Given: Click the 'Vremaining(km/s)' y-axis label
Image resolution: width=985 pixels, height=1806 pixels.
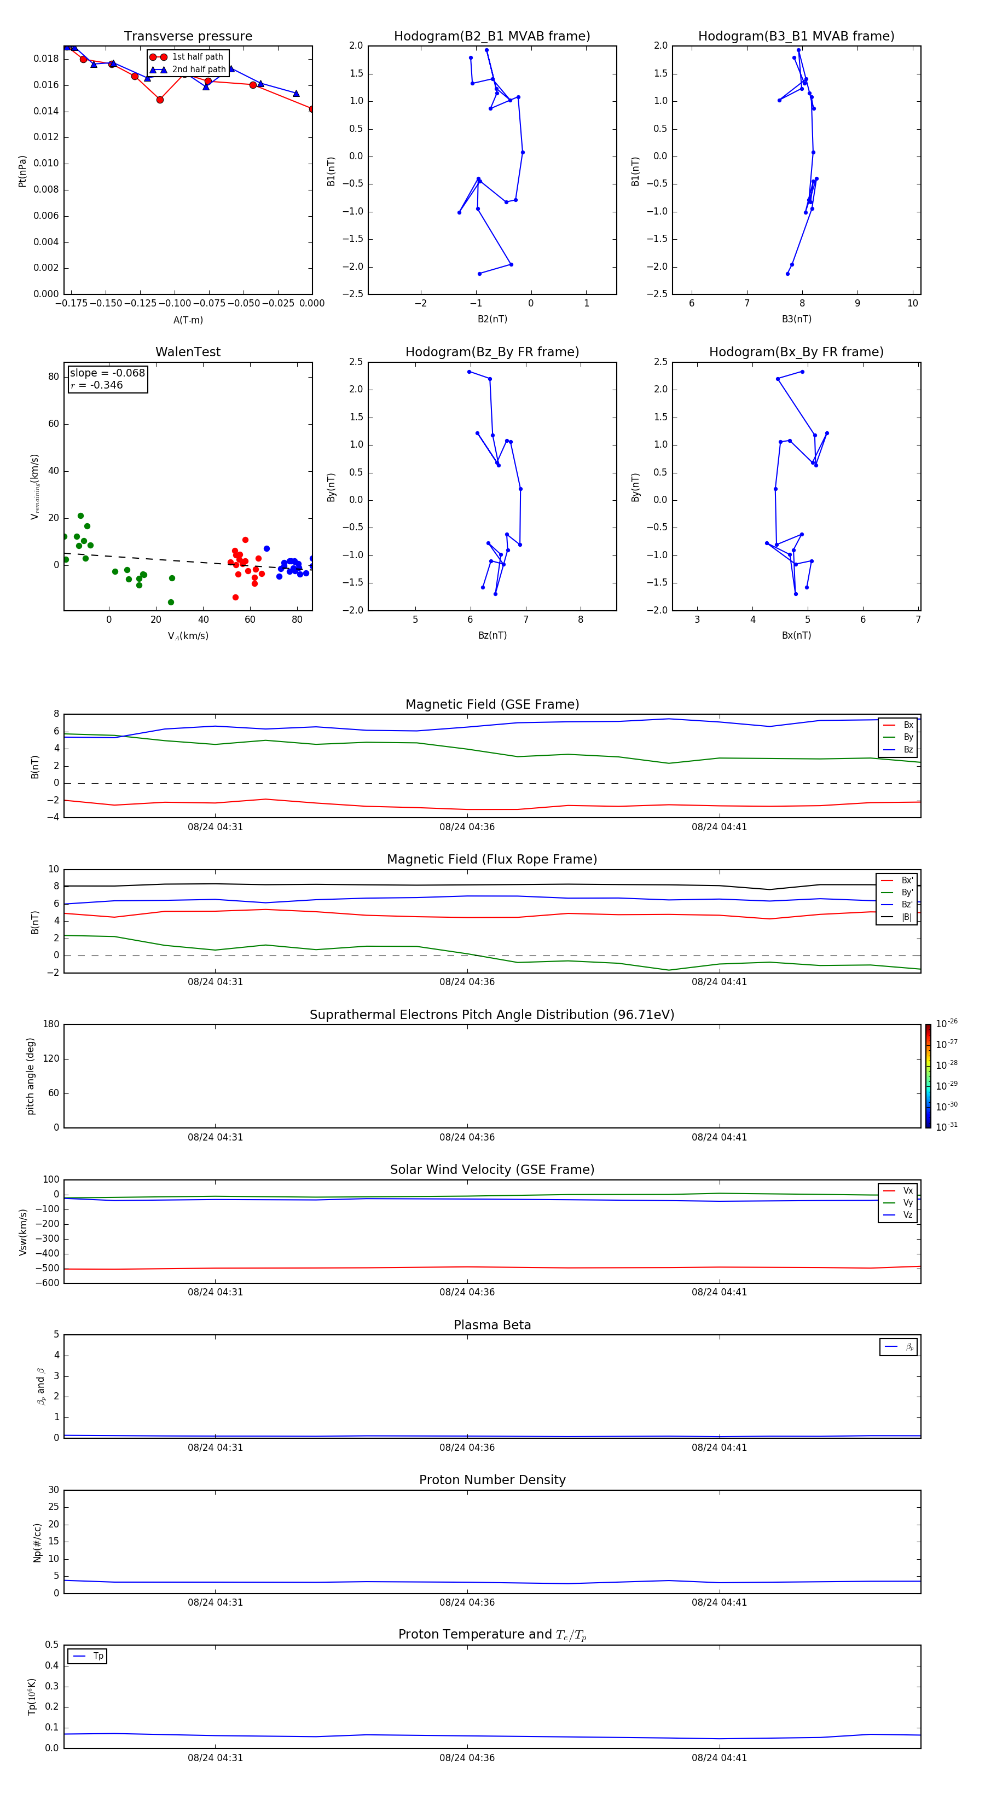Looking at the screenshot, I should (34, 487).
